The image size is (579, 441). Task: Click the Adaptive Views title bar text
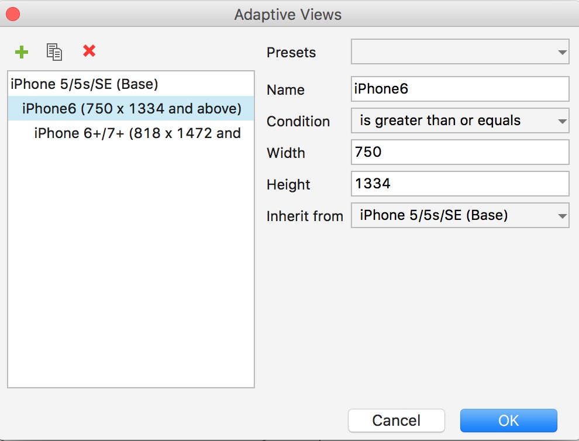pos(288,14)
